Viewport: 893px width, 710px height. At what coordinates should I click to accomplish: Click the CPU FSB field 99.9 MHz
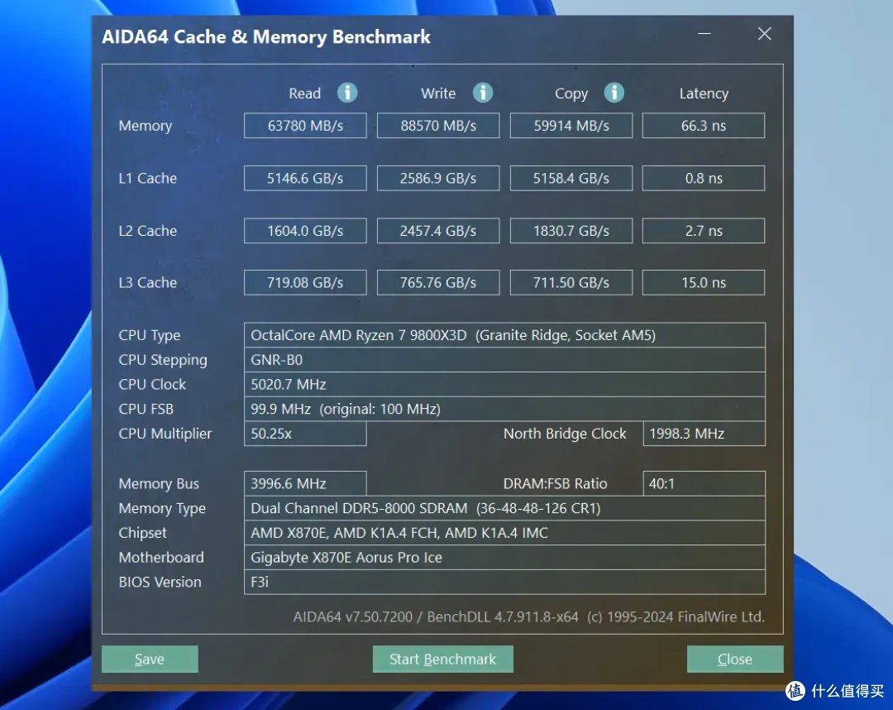coord(504,409)
